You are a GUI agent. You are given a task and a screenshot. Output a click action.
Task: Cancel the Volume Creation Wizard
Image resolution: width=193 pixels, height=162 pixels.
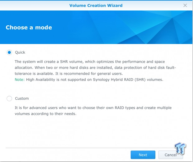coord(171,155)
